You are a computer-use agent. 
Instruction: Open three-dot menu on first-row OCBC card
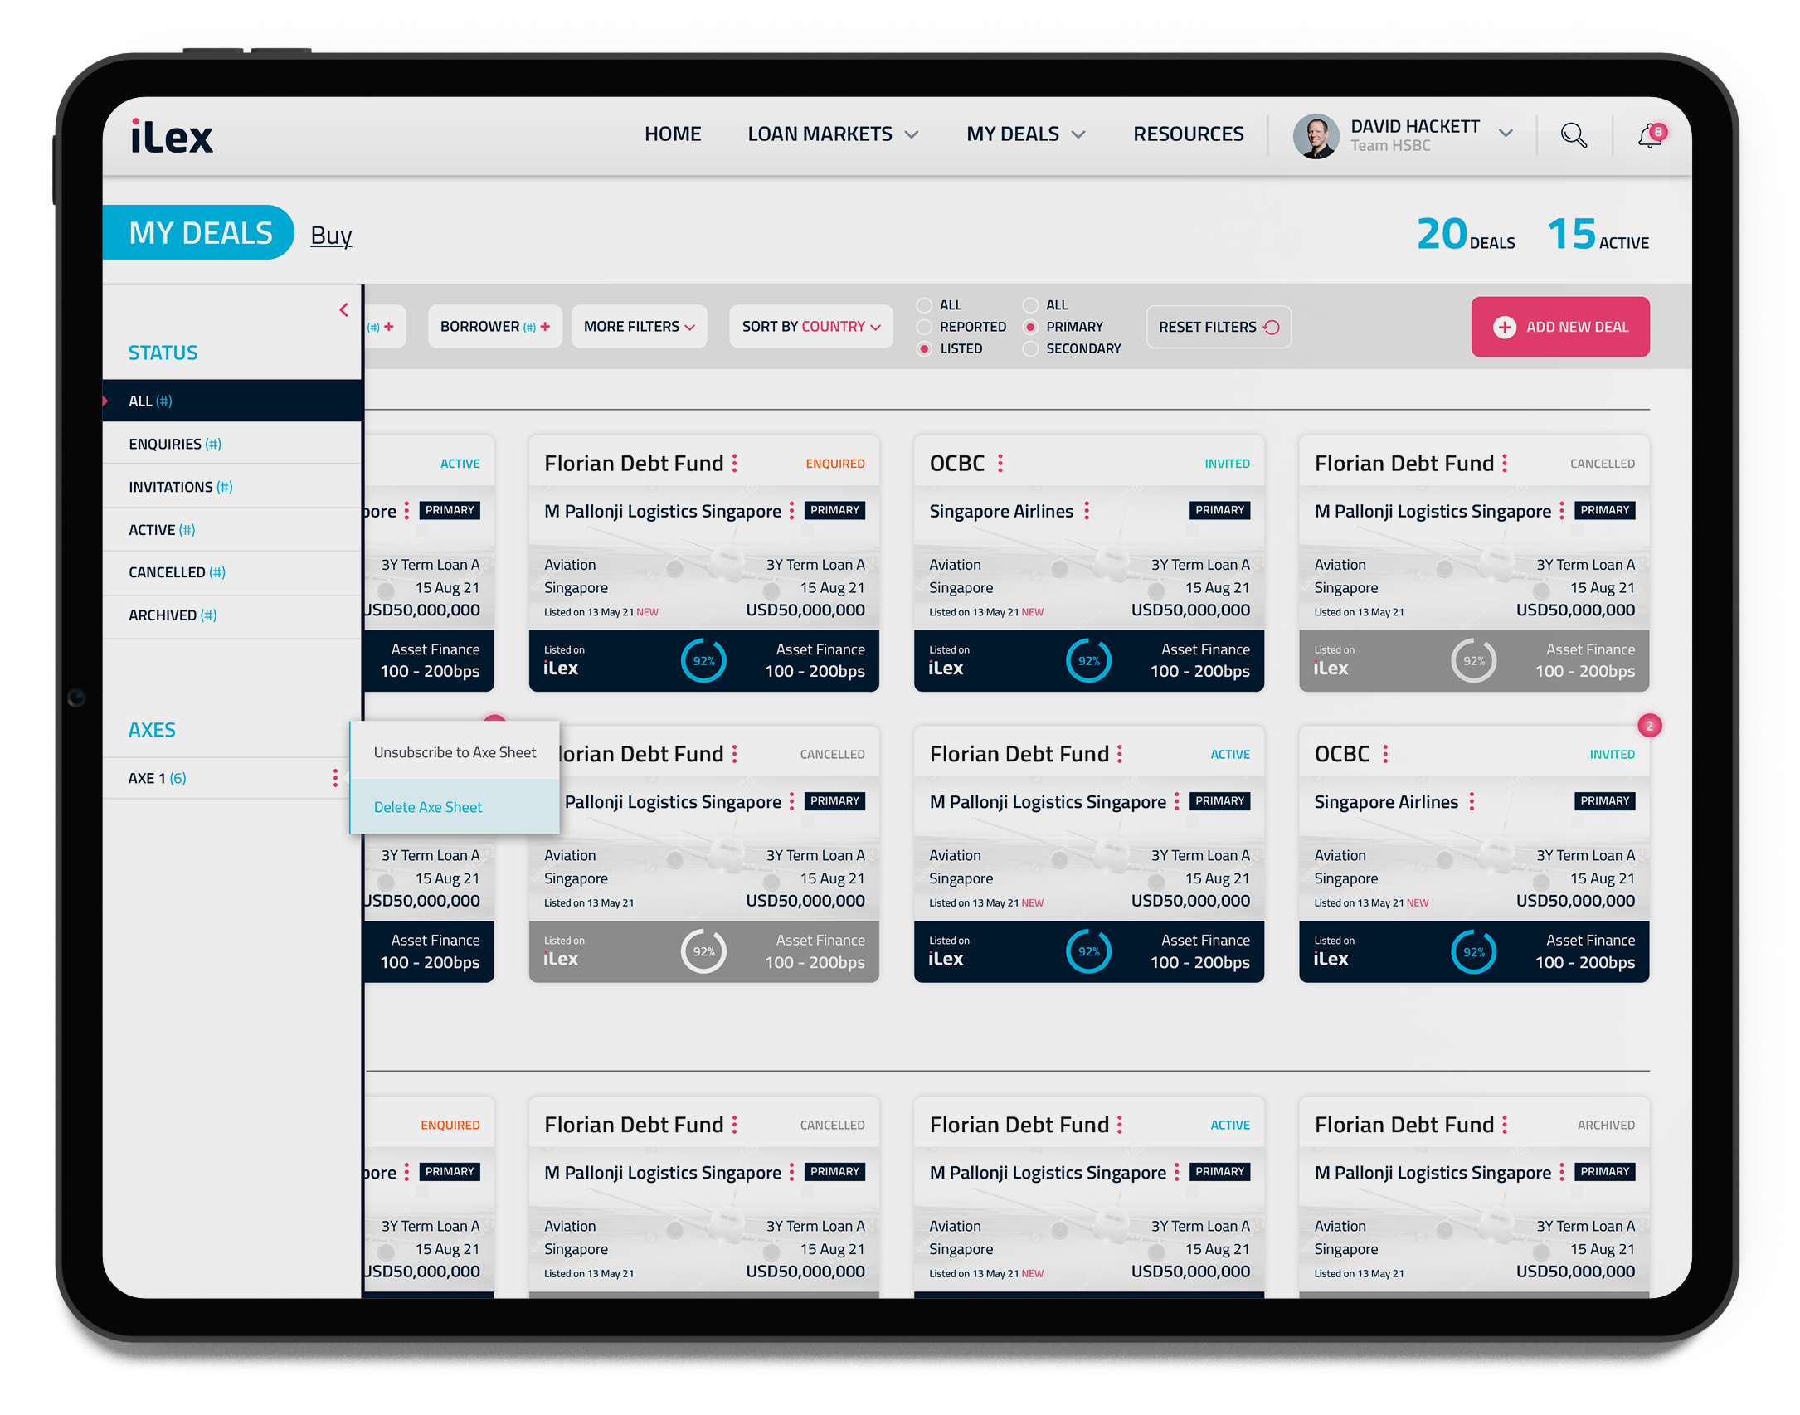(x=1000, y=463)
